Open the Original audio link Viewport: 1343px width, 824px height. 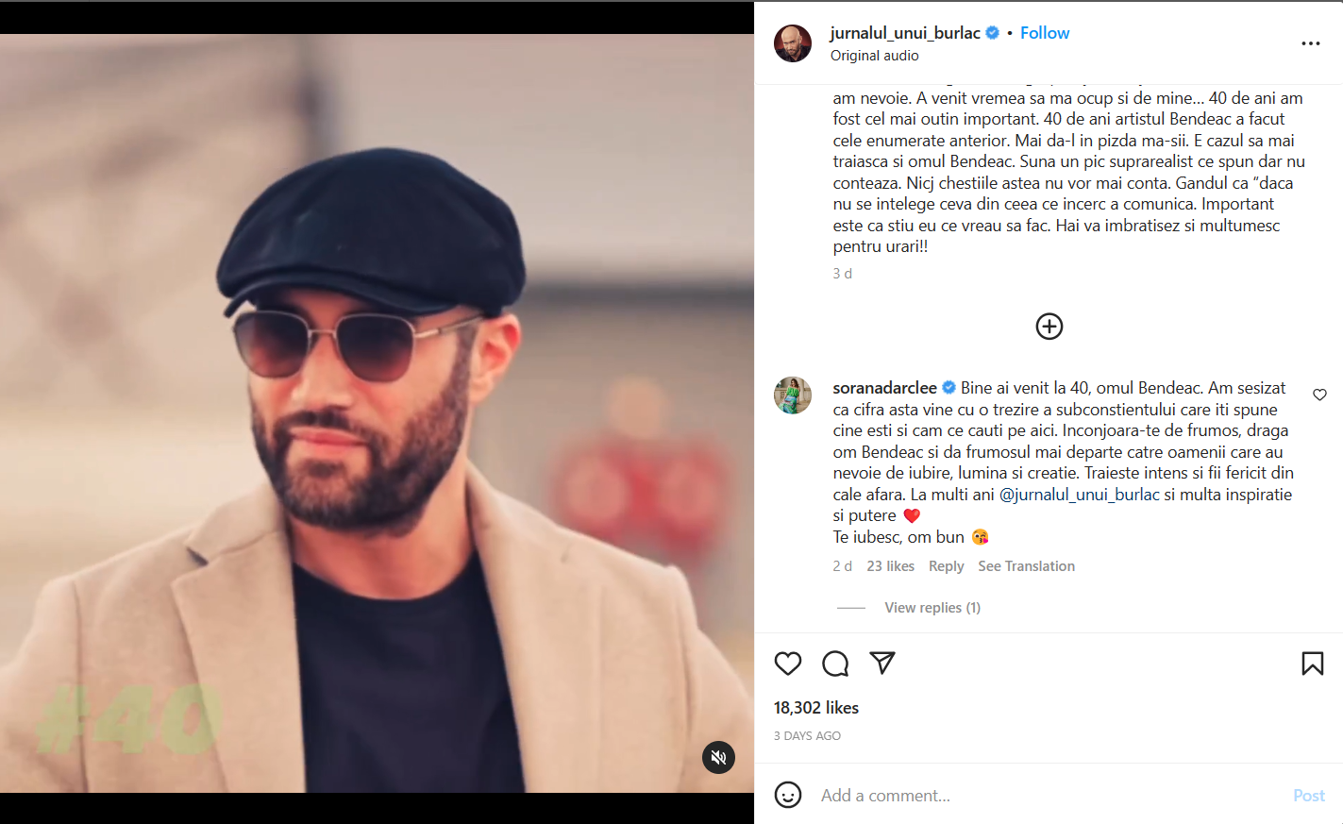tap(874, 56)
